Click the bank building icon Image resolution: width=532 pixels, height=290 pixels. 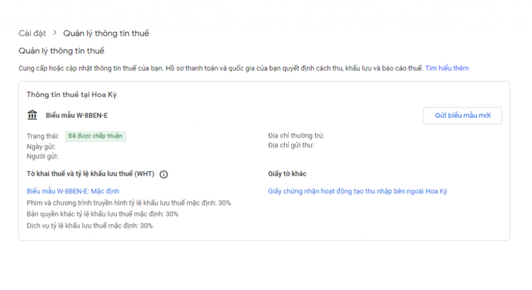(32, 115)
